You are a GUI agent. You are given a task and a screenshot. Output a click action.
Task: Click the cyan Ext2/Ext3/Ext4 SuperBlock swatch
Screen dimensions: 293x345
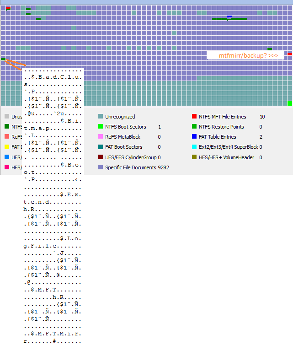pos(194,147)
